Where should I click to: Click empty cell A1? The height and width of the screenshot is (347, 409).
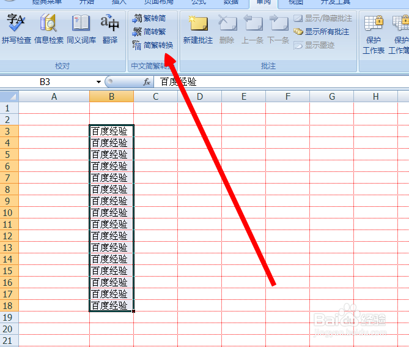point(54,108)
